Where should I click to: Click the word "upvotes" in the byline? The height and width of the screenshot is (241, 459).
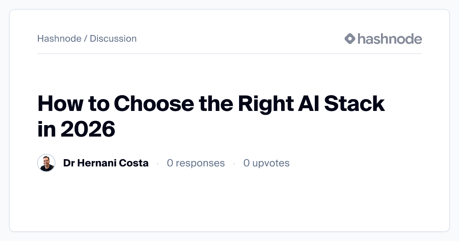point(271,163)
